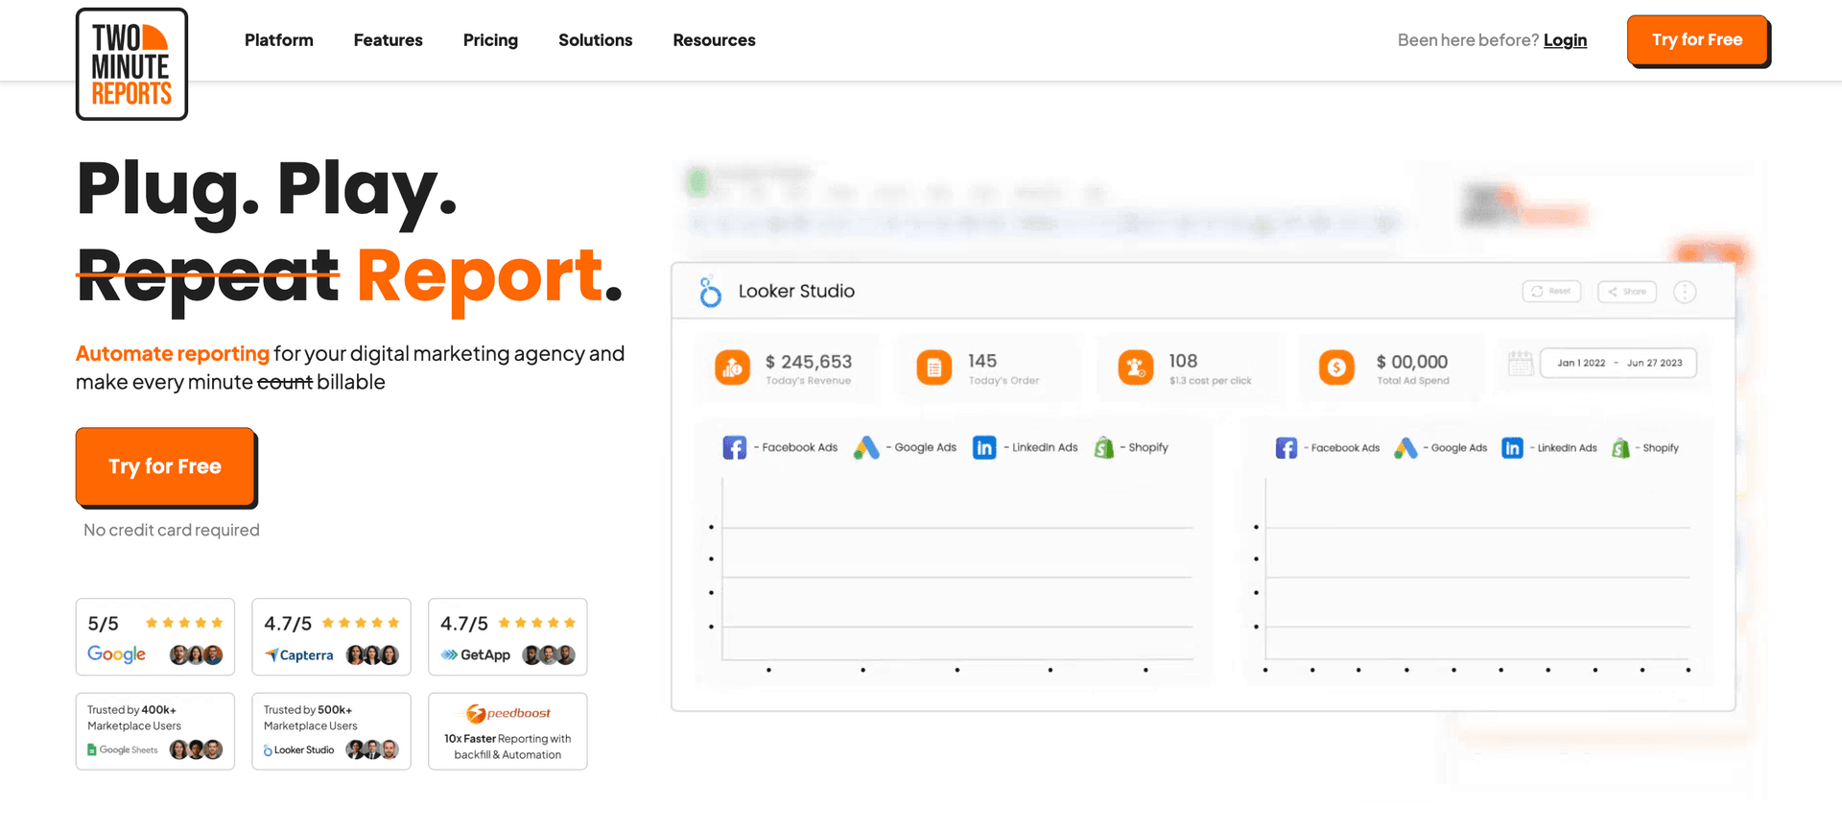Viewport: 1842px width, 831px height.
Task: Click the user avatars on the GetApp card
Action: click(549, 655)
